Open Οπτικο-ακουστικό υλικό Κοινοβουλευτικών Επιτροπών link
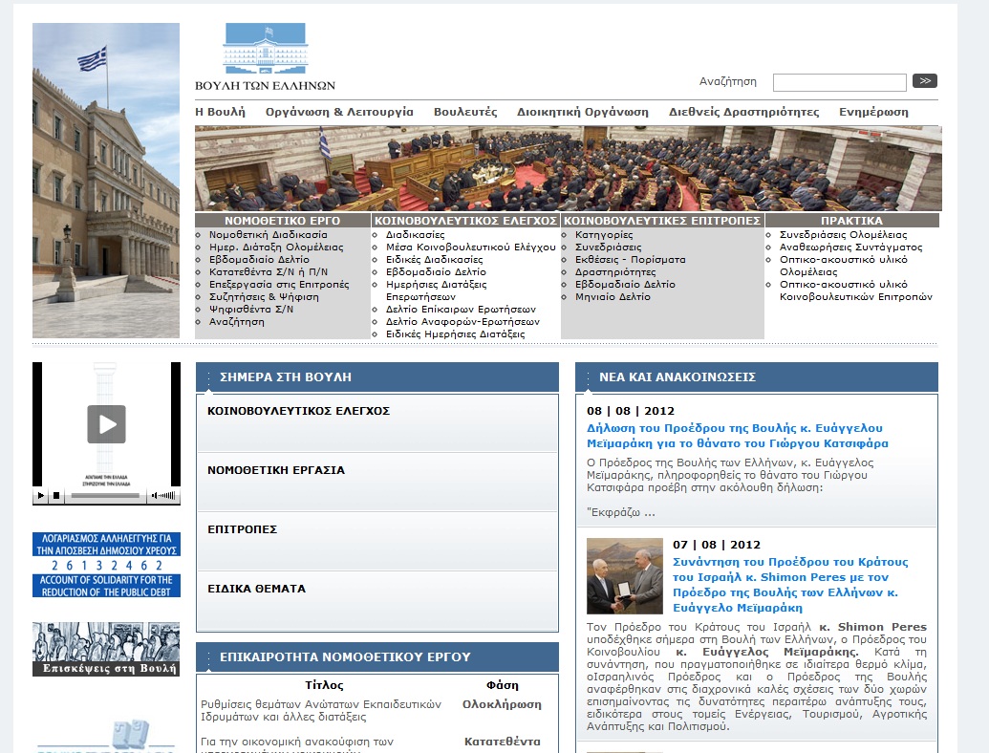989x753 pixels. click(855, 290)
